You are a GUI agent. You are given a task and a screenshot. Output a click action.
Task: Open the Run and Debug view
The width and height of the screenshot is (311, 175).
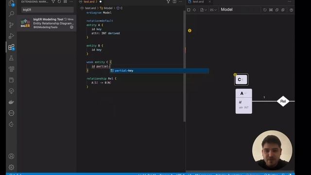point(11,36)
